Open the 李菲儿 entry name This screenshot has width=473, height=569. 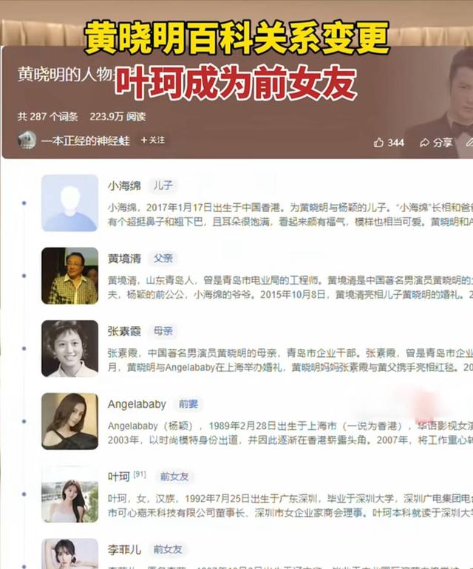point(124,549)
